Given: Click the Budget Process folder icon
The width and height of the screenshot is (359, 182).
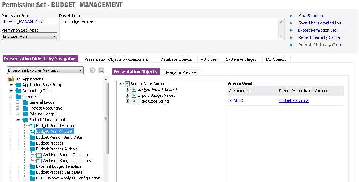Looking at the screenshot, I should tap(32, 143).
